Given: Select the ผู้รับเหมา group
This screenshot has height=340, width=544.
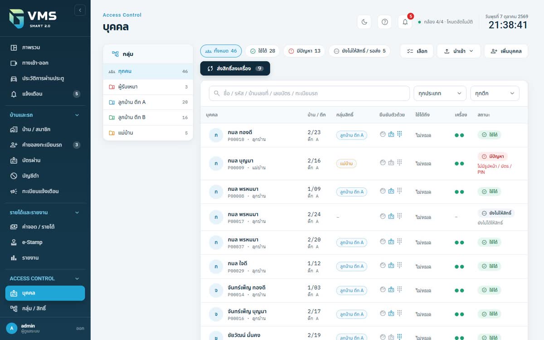Looking at the screenshot, I should pos(148,87).
